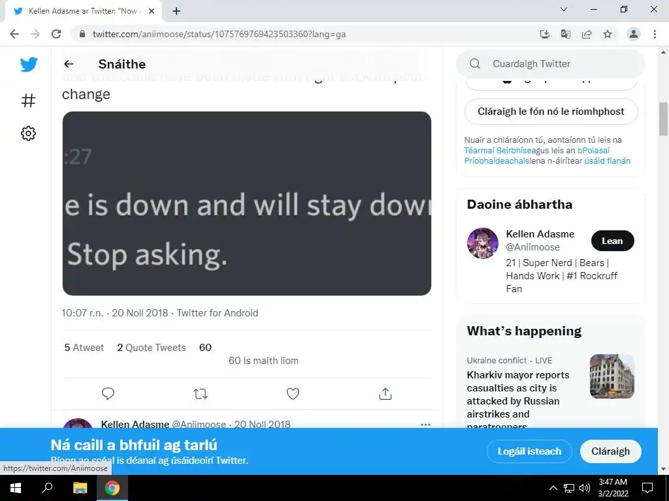Open File Explorer from the taskbar
This screenshot has width=669, height=501.
[80, 488]
